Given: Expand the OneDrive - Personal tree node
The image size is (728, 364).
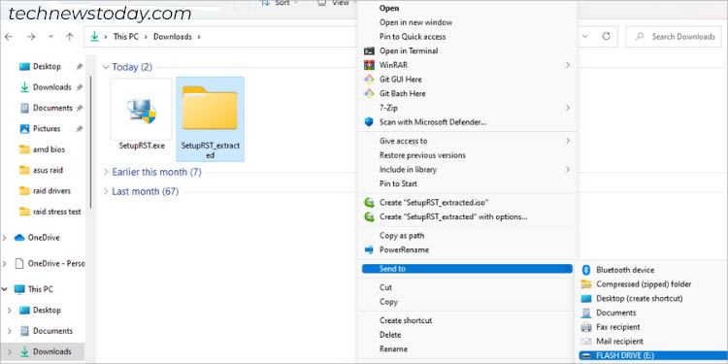Looking at the screenshot, I should pos(5,264).
